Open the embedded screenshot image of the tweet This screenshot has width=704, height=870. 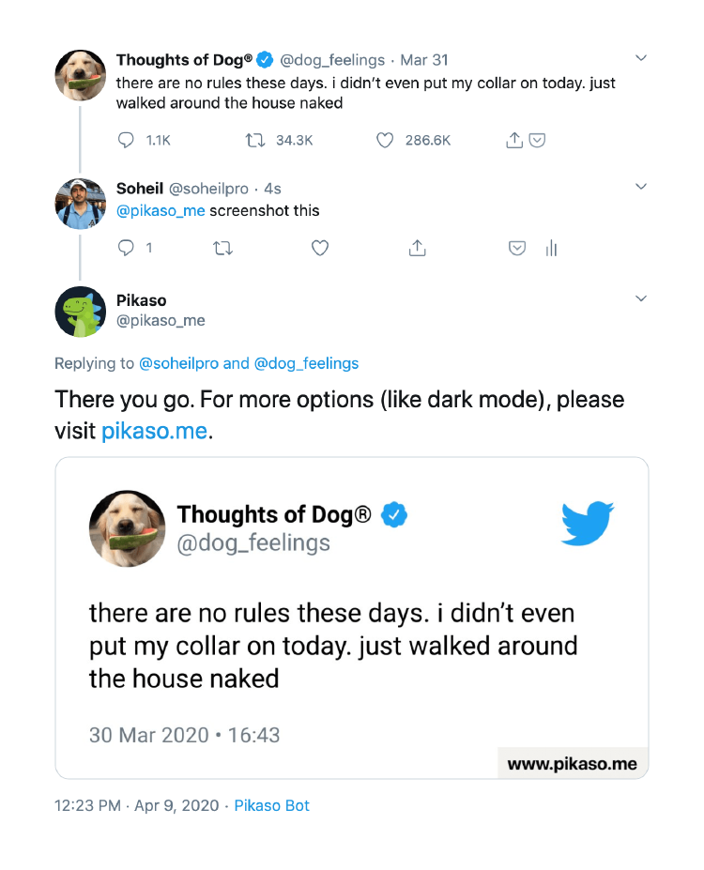pyautogui.click(x=351, y=618)
